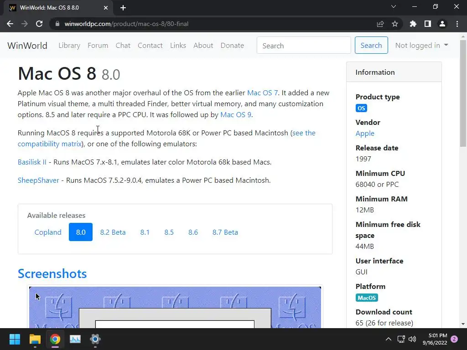
Task: Select the 8.0 release pill
Action: pos(81,232)
